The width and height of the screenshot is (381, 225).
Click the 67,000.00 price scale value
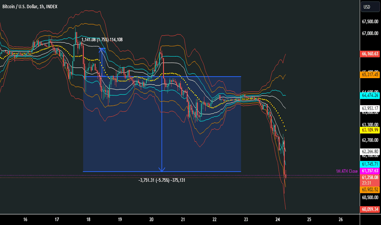(370, 33)
